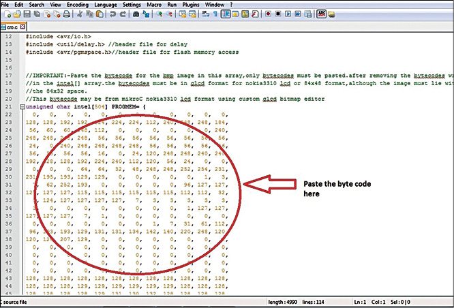The width and height of the screenshot is (454, 308).
Task: Click the Save file floppy icon
Action: click(x=26, y=14)
